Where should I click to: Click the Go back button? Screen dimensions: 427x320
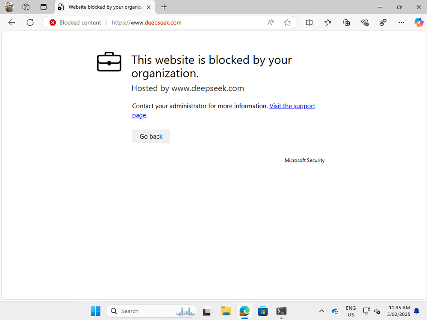point(151,136)
